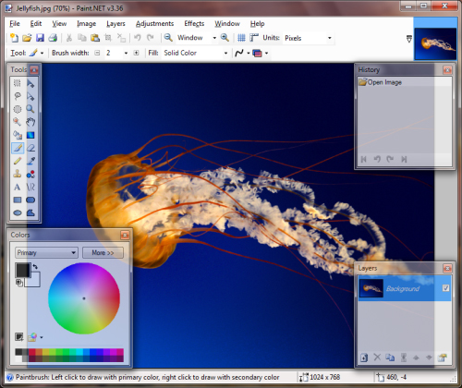Open the Primary color selector dropdown
The height and width of the screenshot is (388, 462).
click(46, 253)
